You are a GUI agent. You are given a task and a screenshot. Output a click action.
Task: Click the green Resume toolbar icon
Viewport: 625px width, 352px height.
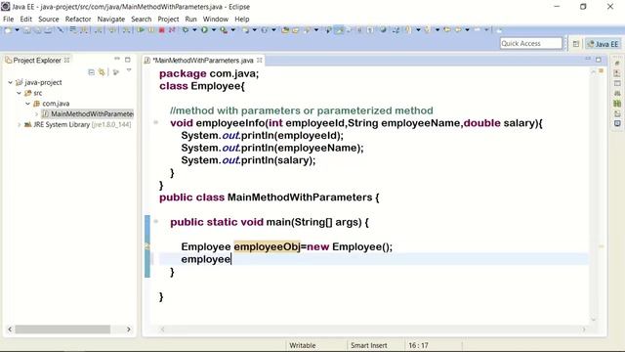141,30
